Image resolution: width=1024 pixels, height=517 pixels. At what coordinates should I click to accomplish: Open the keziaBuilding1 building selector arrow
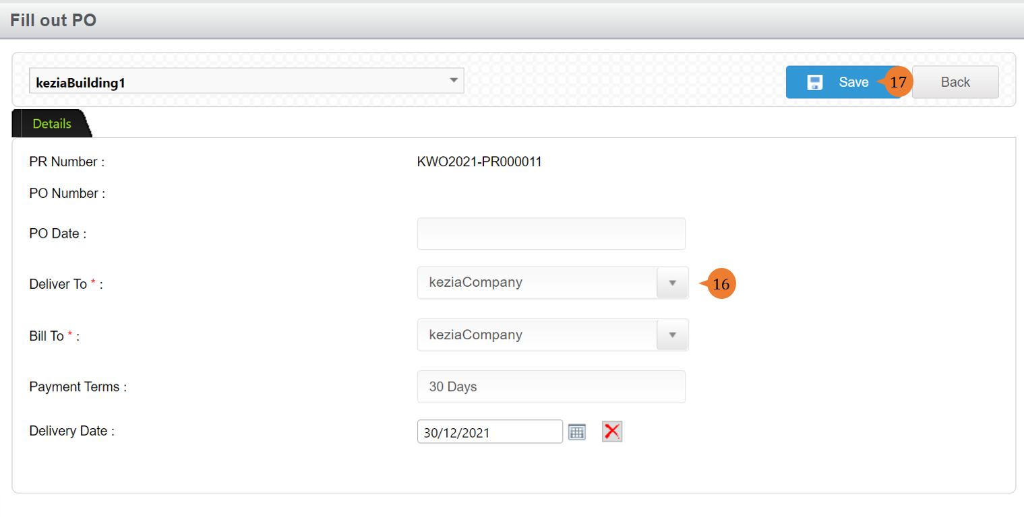pyautogui.click(x=454, y=81)
